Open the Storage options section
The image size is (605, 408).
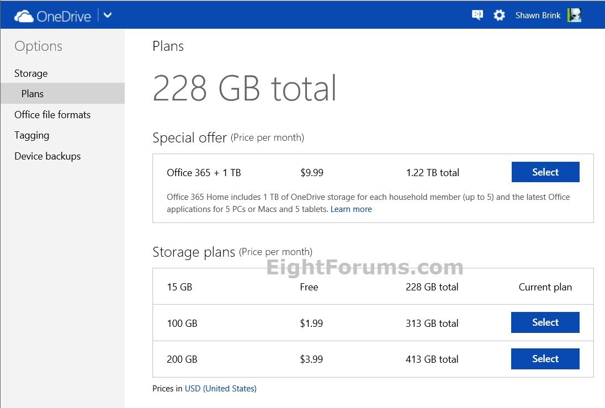coord(31,73)
